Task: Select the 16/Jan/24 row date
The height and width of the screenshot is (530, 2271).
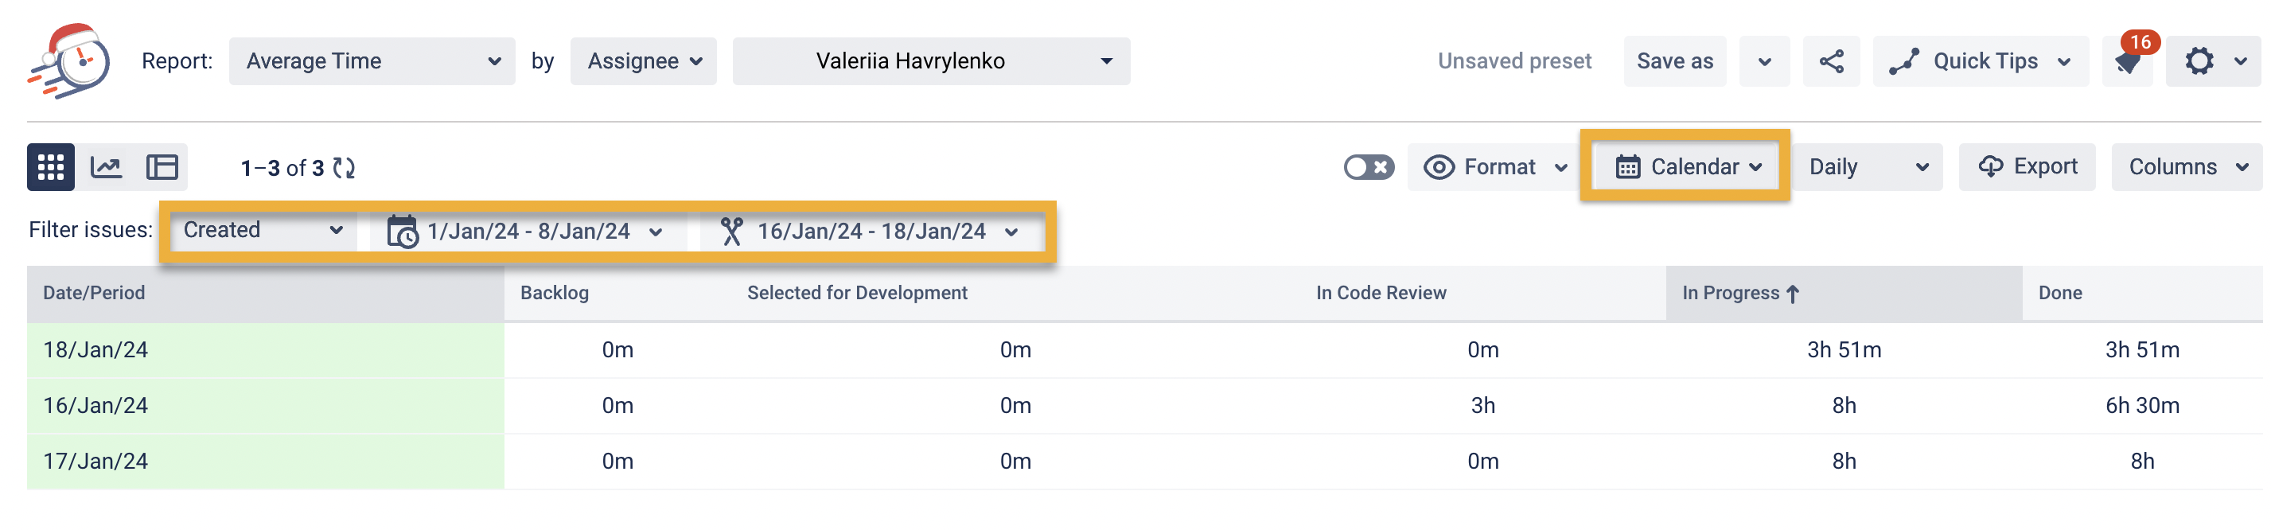Action: 95,406
